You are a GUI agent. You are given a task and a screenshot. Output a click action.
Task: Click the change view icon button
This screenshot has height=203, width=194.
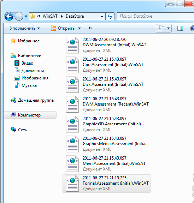click(161, 28)
